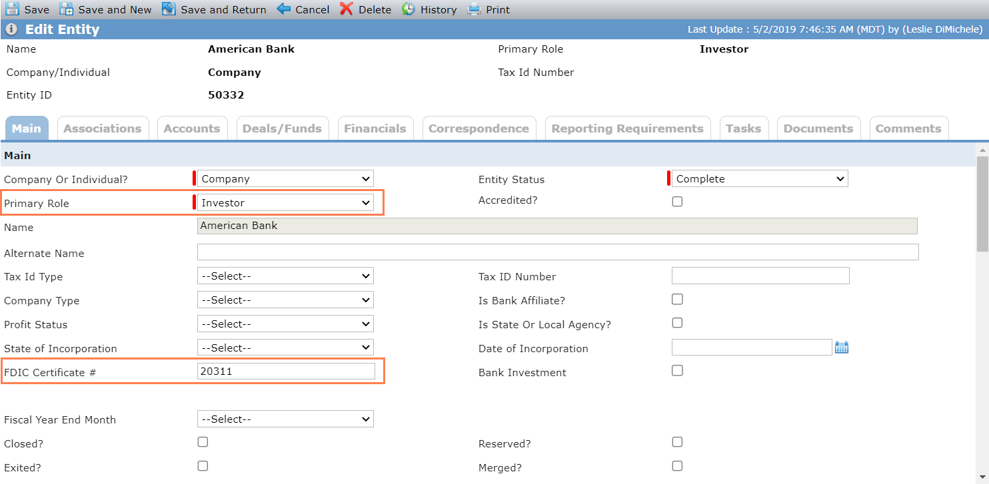Click the Date of Incorporation input field

coord(752,348)
